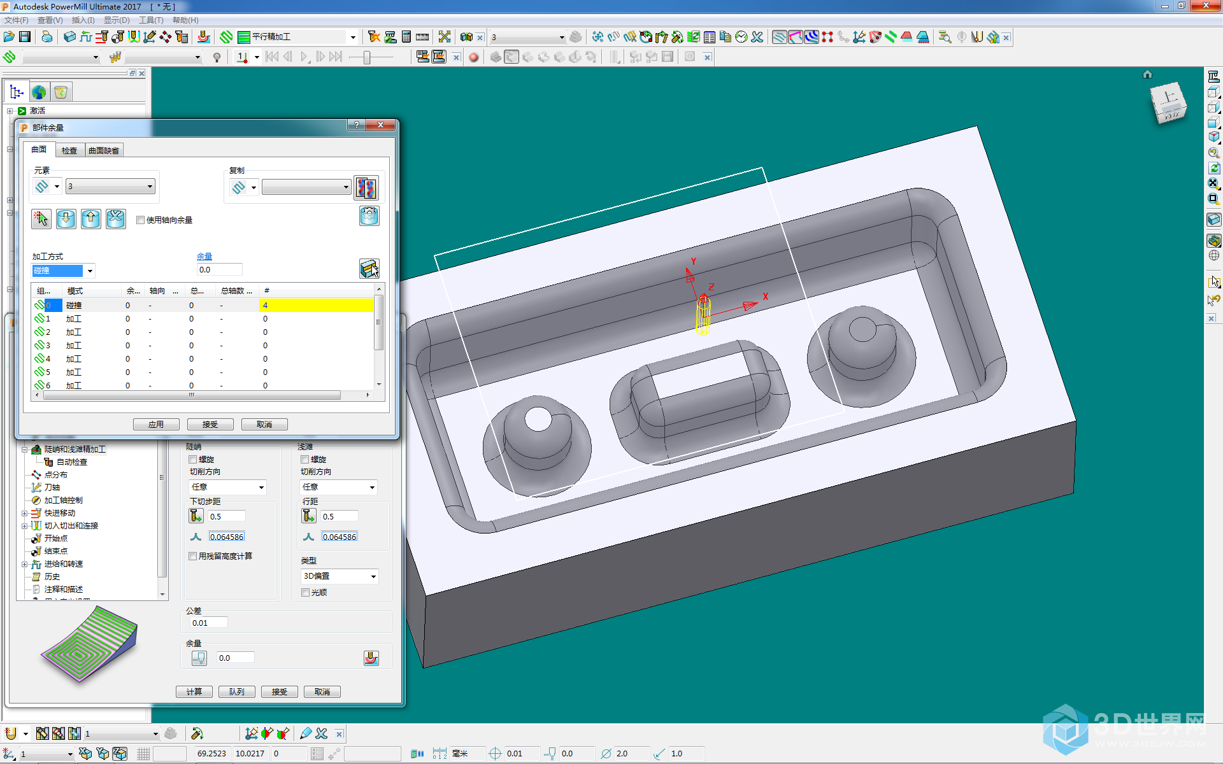
Task: Open the 帮助(H) menu
Action: click(185, 20)
